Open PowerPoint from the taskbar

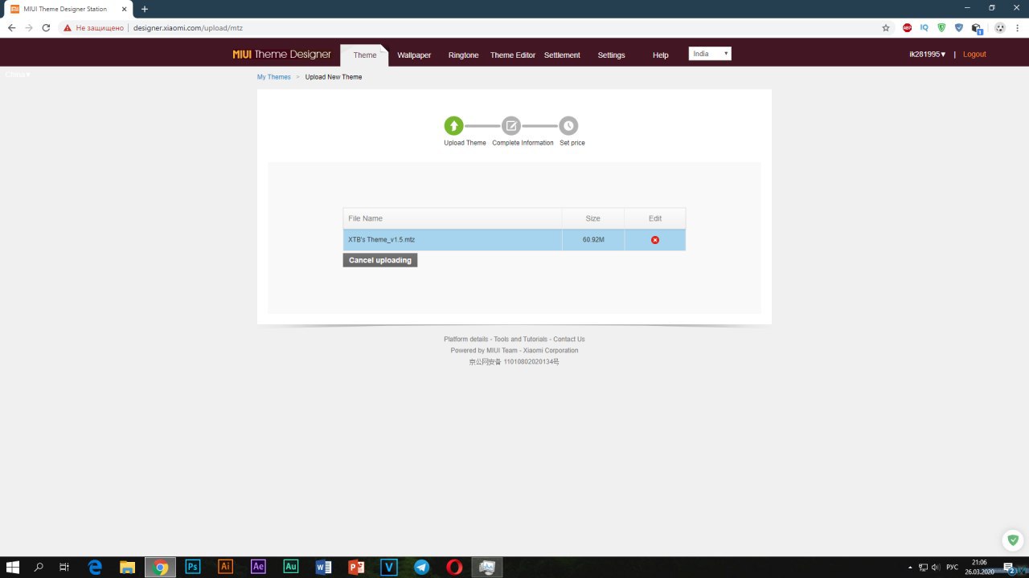[x=356, y=567]
